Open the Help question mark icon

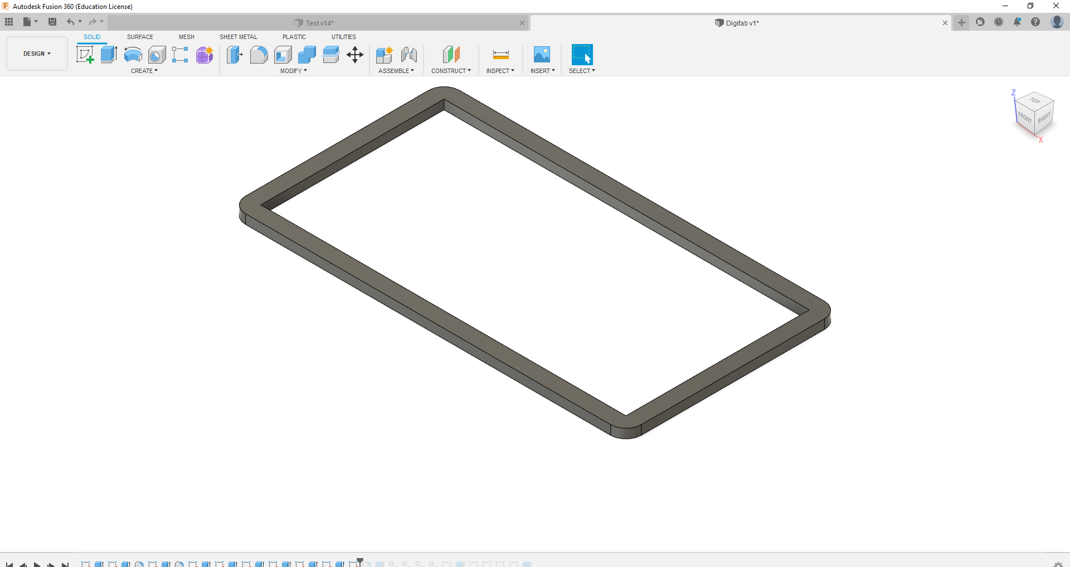pyautogui.click(x=1035, y=22)
